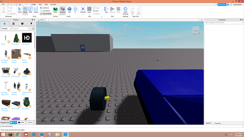Expand the Play mode dropdown arrow

point(106,14)
